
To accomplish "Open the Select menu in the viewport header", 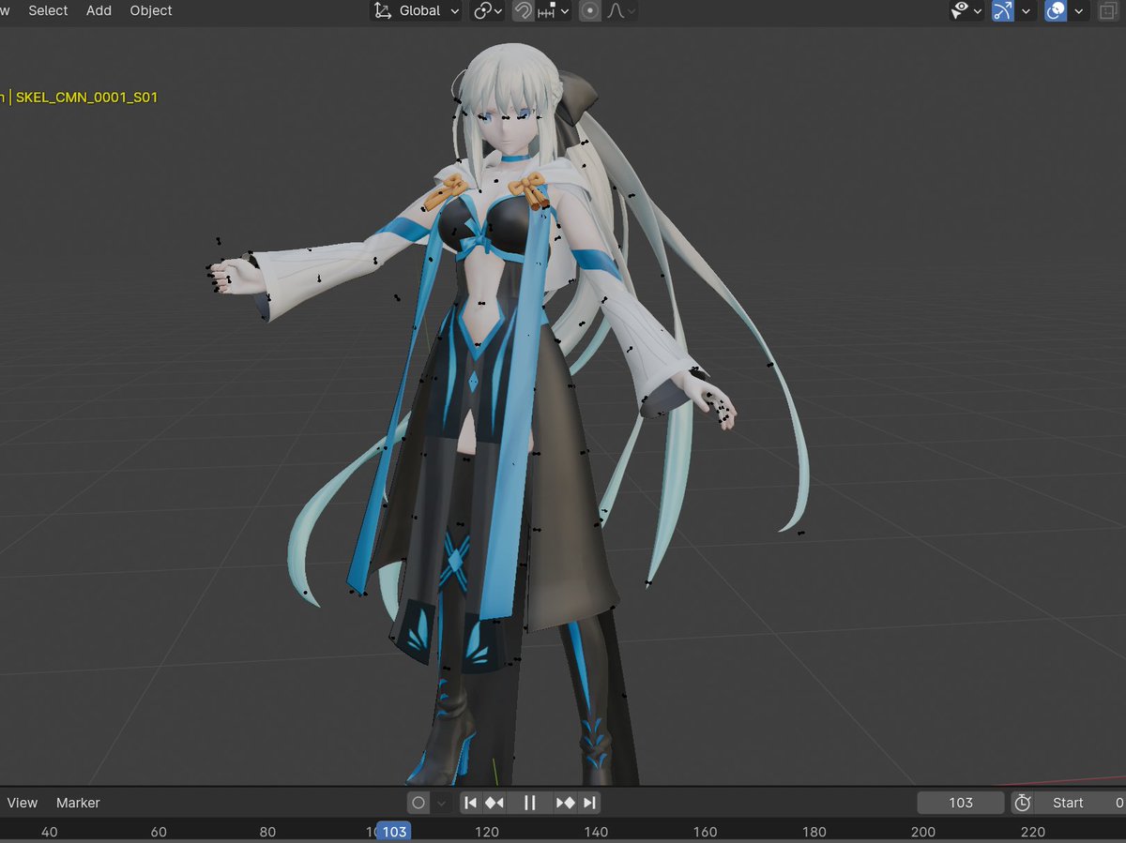I will click(48, 10).
